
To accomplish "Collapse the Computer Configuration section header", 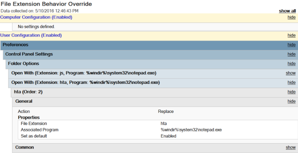I will [x=36, y=17].
